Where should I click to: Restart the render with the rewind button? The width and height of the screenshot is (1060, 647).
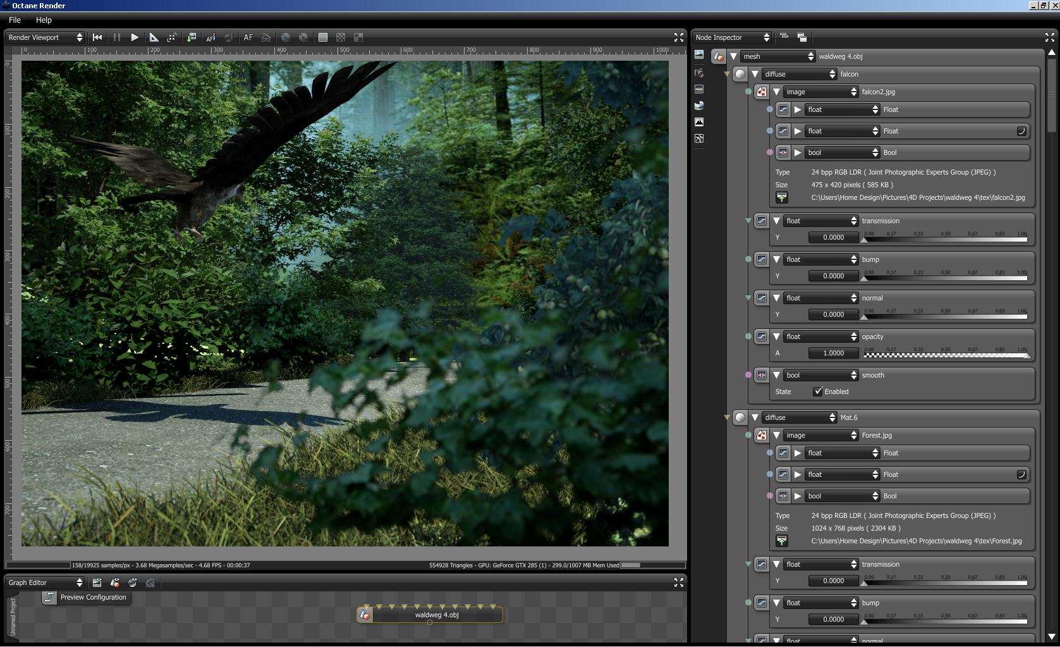pyautogui.click(x=97, y=37)
